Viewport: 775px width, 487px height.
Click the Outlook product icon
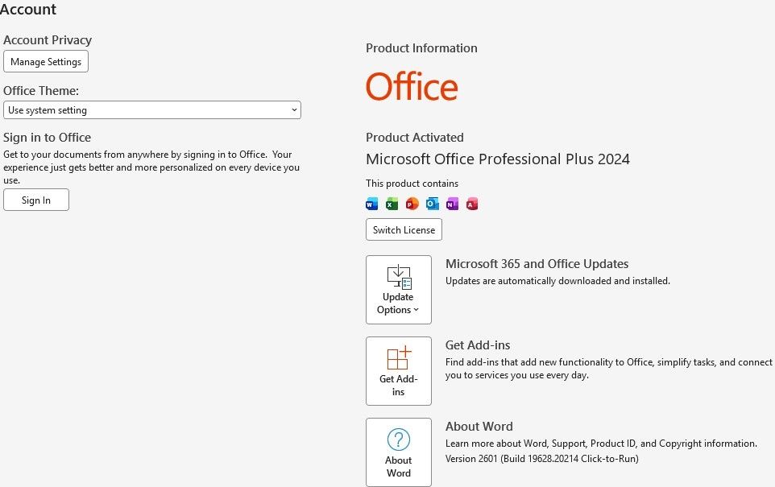pos(432,204)
